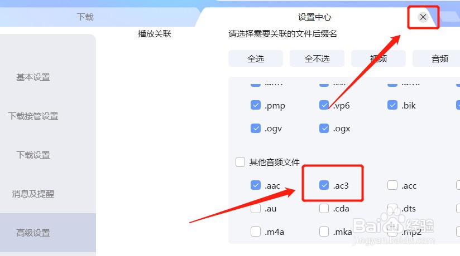This screenshot has width=460, height=256.
Task: Switch to the 下载 tab
Action: pos(85,17)
